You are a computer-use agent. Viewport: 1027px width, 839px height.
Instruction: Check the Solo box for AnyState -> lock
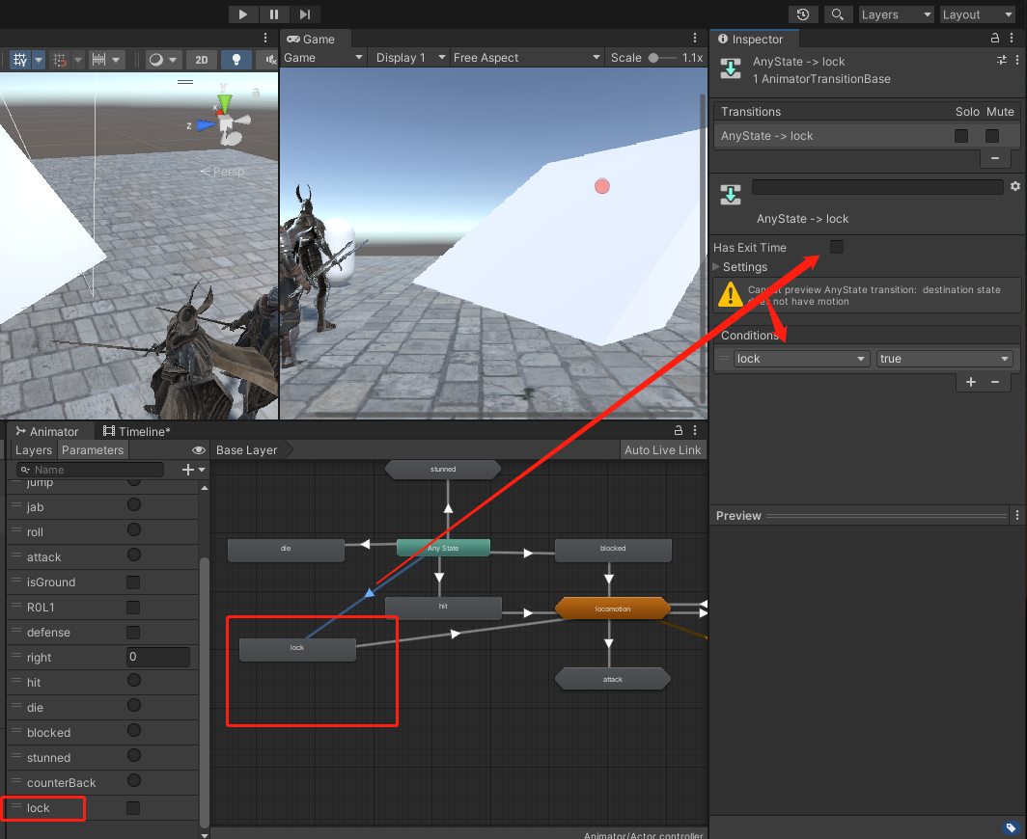961,136
